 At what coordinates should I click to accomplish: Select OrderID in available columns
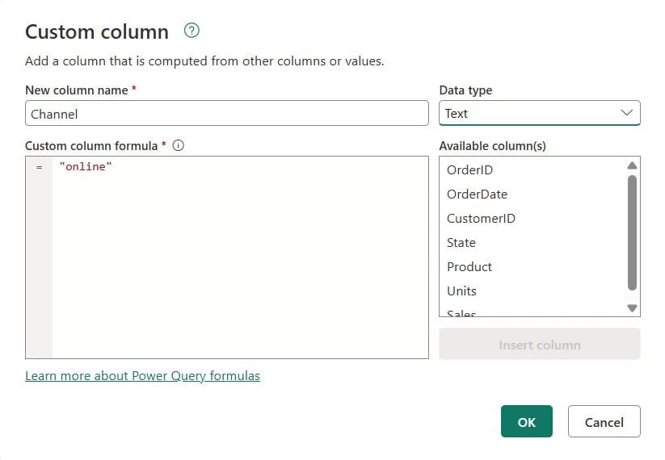470,169
